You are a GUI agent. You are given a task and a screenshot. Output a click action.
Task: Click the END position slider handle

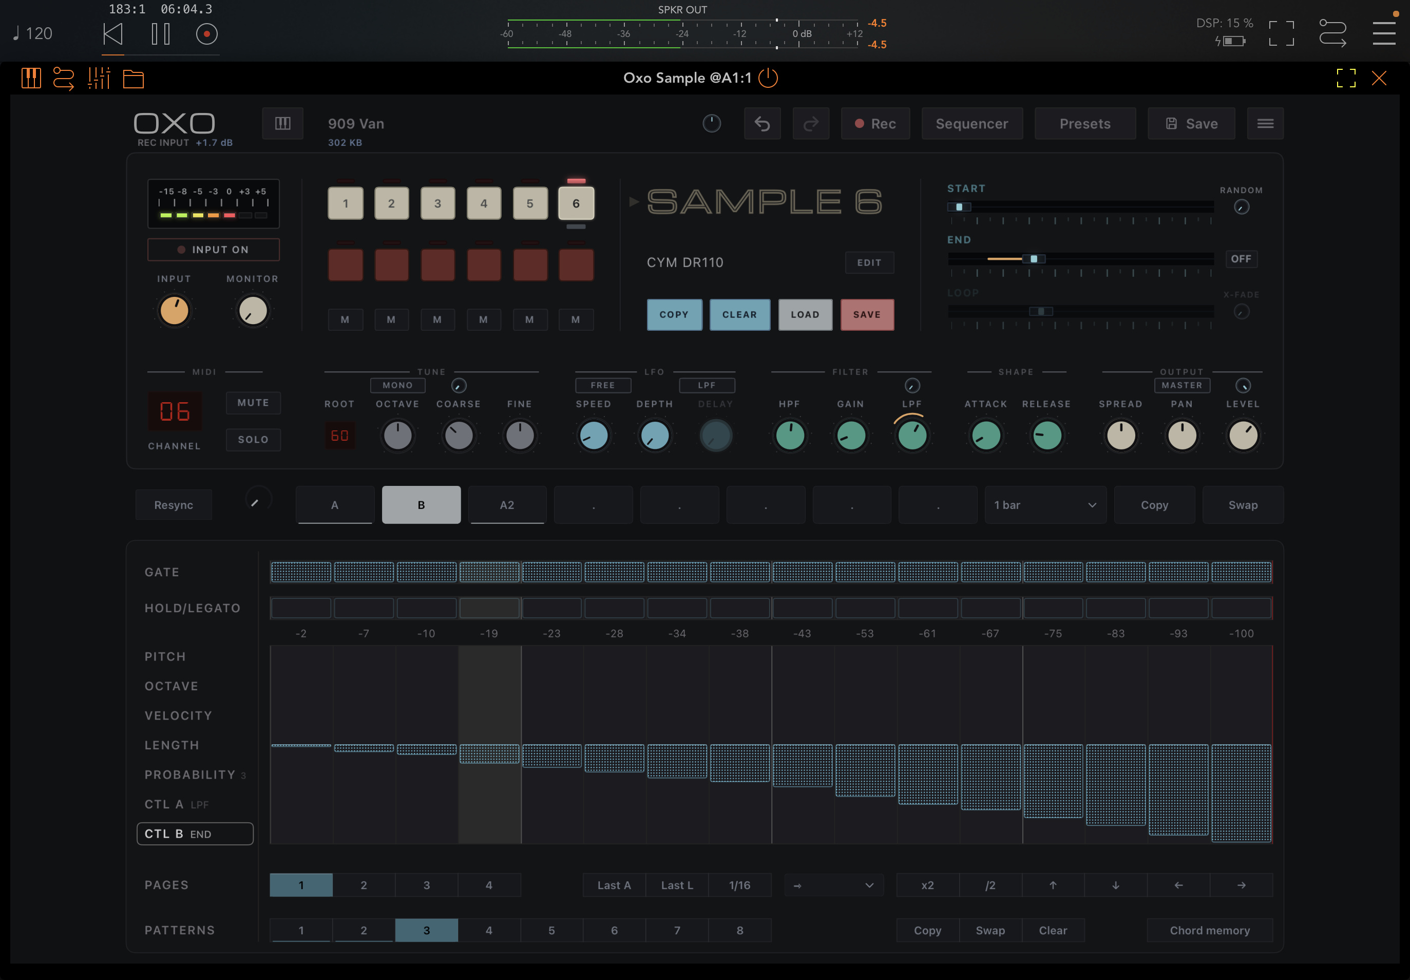click(1034, 259)
